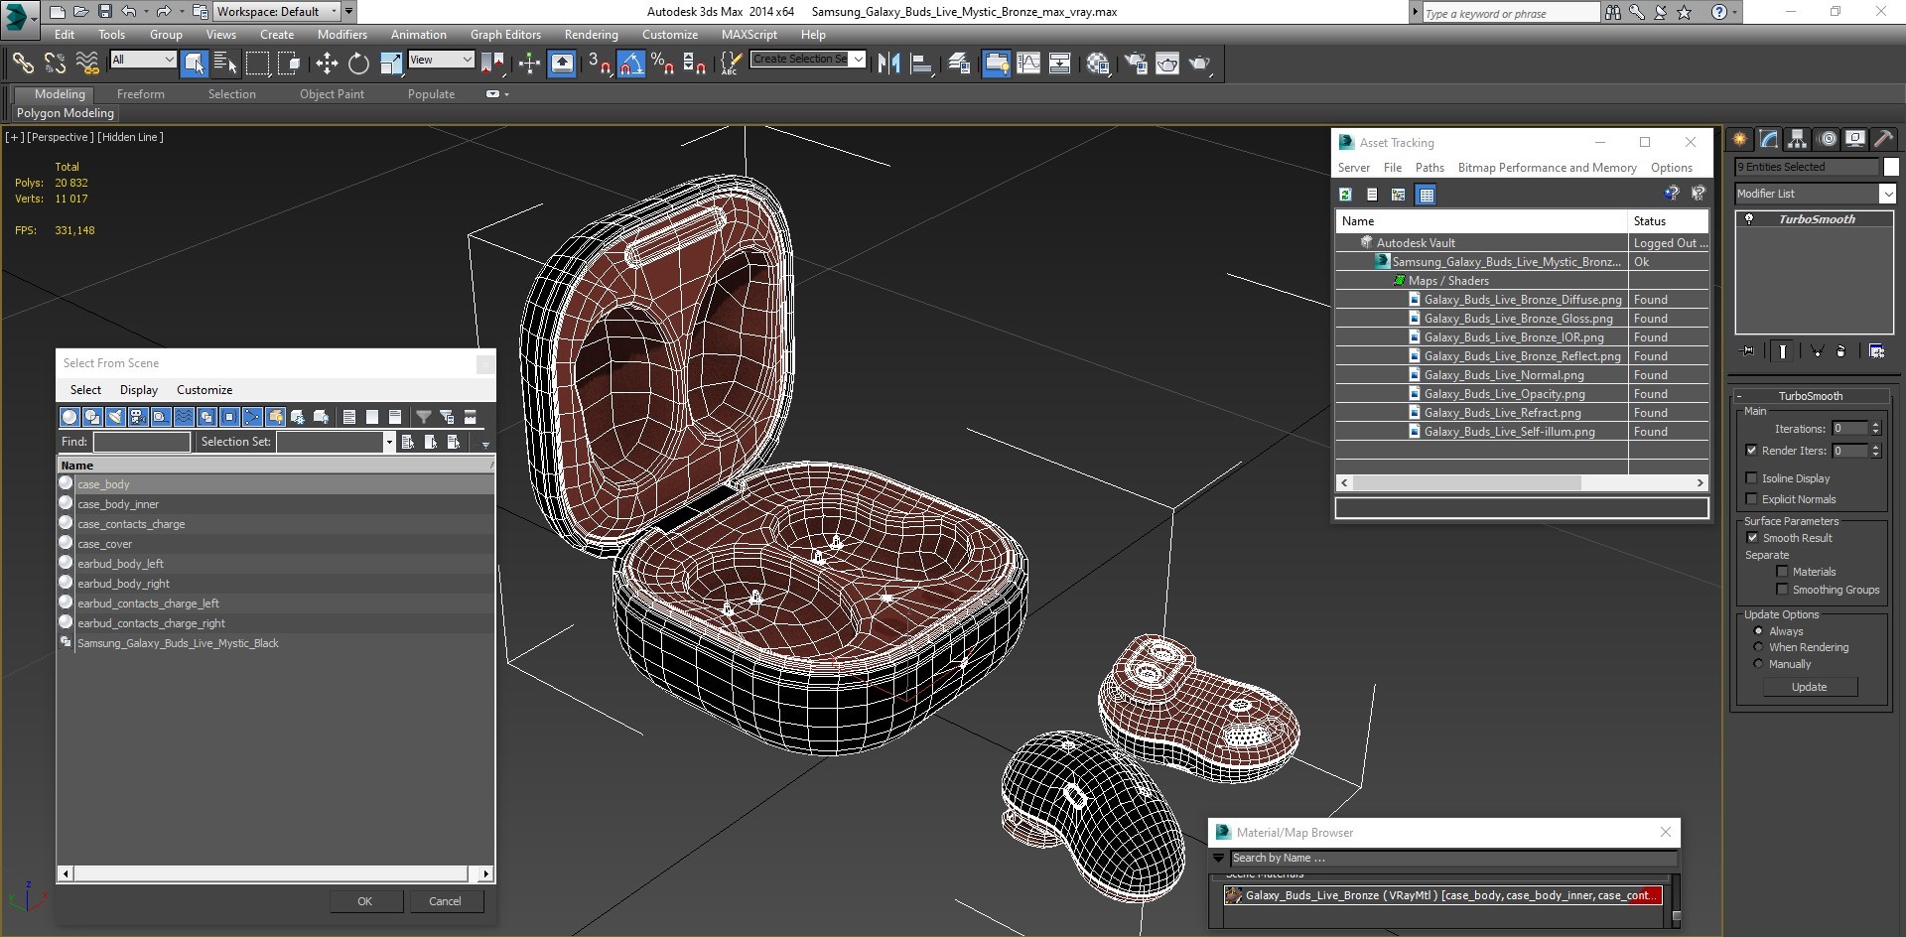Toggle the 3D Snaps icon

pos(599,64)
